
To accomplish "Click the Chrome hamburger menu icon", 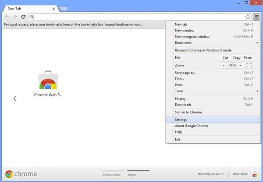I will (x=256, y=17).
